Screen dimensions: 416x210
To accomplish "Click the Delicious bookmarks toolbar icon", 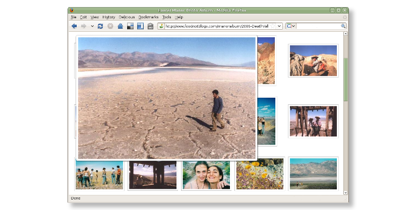I will coord(130,26).
